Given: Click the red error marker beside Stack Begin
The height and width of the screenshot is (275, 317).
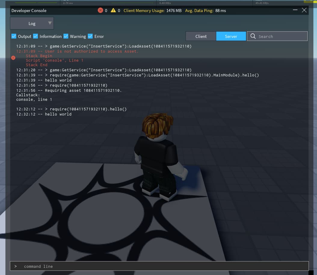Looking at the screenshot, I should point(13,58).
